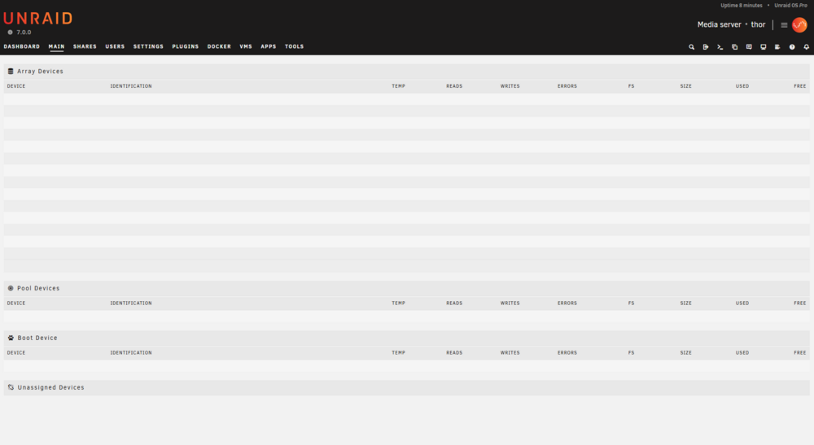Click Temp header in Array Devices
Viewport: 814px width, 445px height.
point(398,86)
